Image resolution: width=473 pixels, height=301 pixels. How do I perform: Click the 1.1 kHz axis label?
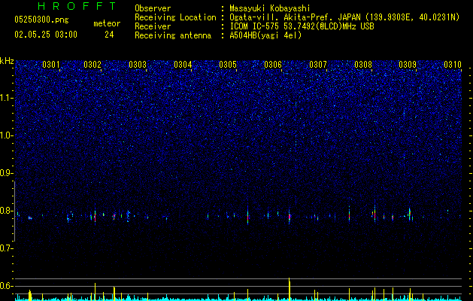tap(6, 98)
